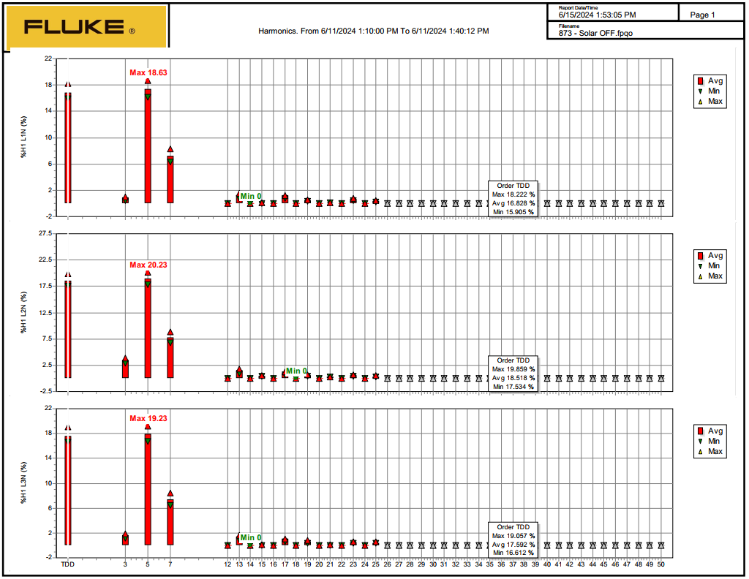Click the Harmonics date range title
This screenshot has width=749, height=579.
coord(374,31)
